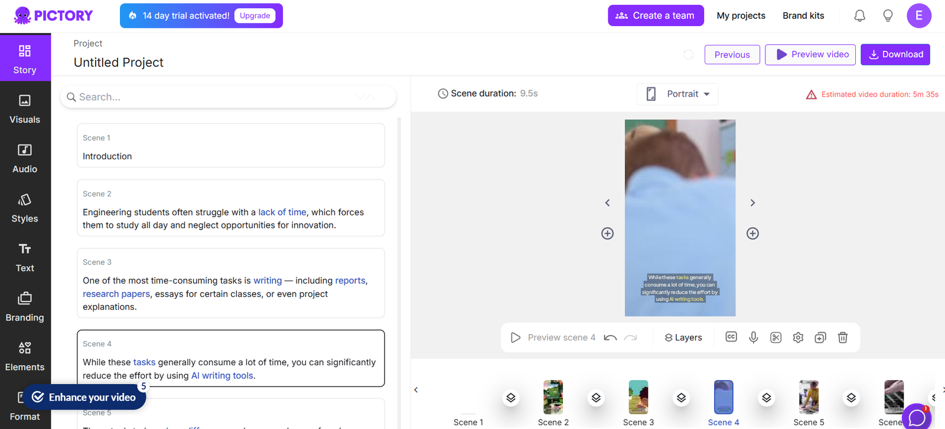Click the closed captions icon
945x429 pixels.
(731, 337)
